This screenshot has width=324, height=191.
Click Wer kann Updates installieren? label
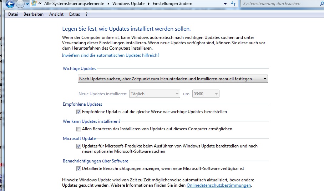tap(92, 121)
